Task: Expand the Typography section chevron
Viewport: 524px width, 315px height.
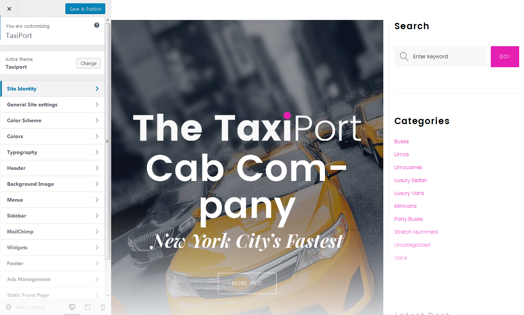Action: pos(97,152)
